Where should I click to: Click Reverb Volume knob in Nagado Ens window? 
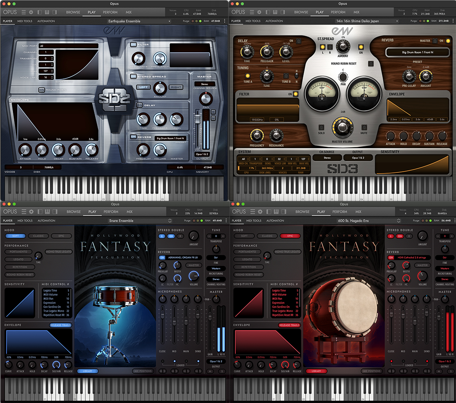point(422,276)
